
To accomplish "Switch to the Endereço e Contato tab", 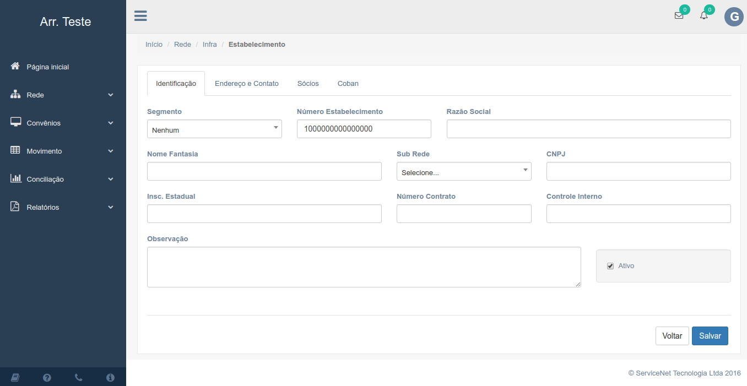I will (x=246, y=84).
